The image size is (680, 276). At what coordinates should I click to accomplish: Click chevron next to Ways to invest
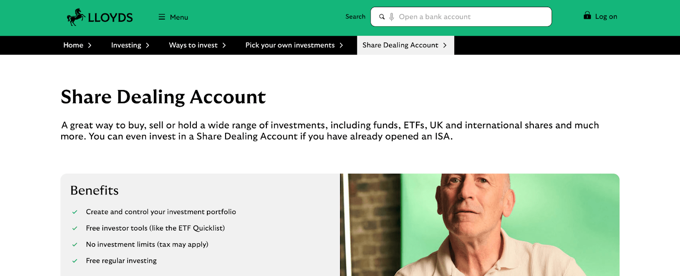click(x=224, y=45)
